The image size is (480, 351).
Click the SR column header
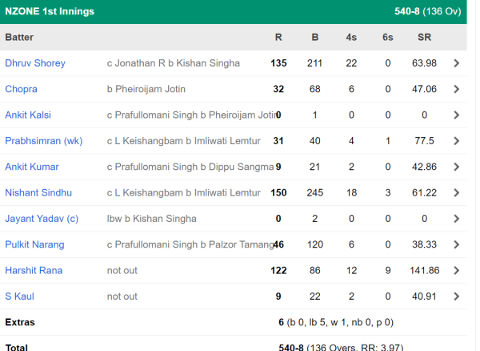point(424,38)
